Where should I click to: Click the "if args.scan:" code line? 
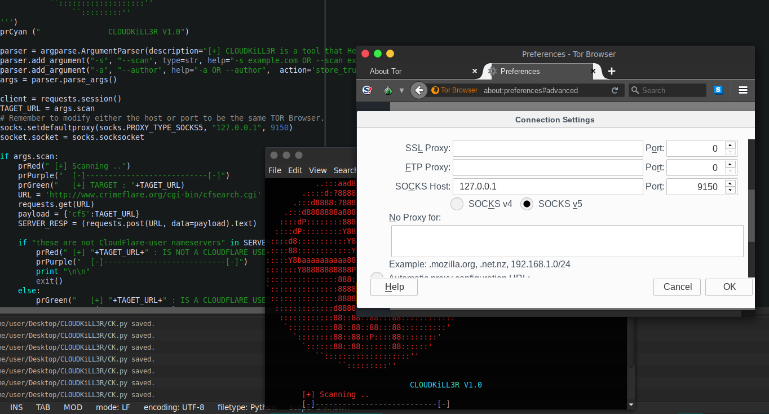pos(29,156)
